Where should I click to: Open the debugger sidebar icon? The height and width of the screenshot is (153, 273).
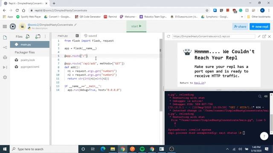click(5, 67)
